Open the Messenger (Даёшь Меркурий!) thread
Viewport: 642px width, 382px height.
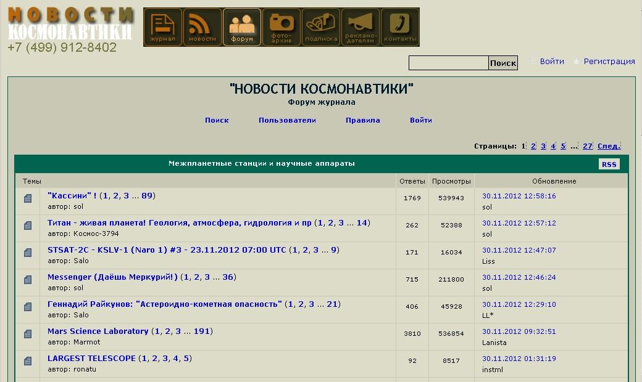[112, 277]
